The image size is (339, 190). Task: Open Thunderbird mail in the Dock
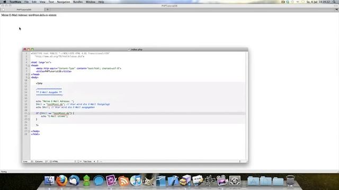coord(74,180)
